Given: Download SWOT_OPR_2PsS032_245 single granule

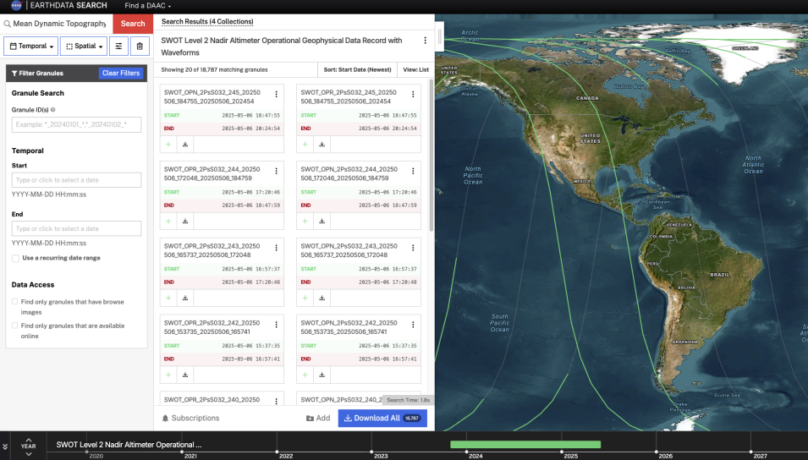Looking at the screenshot, I should (185, 145).
